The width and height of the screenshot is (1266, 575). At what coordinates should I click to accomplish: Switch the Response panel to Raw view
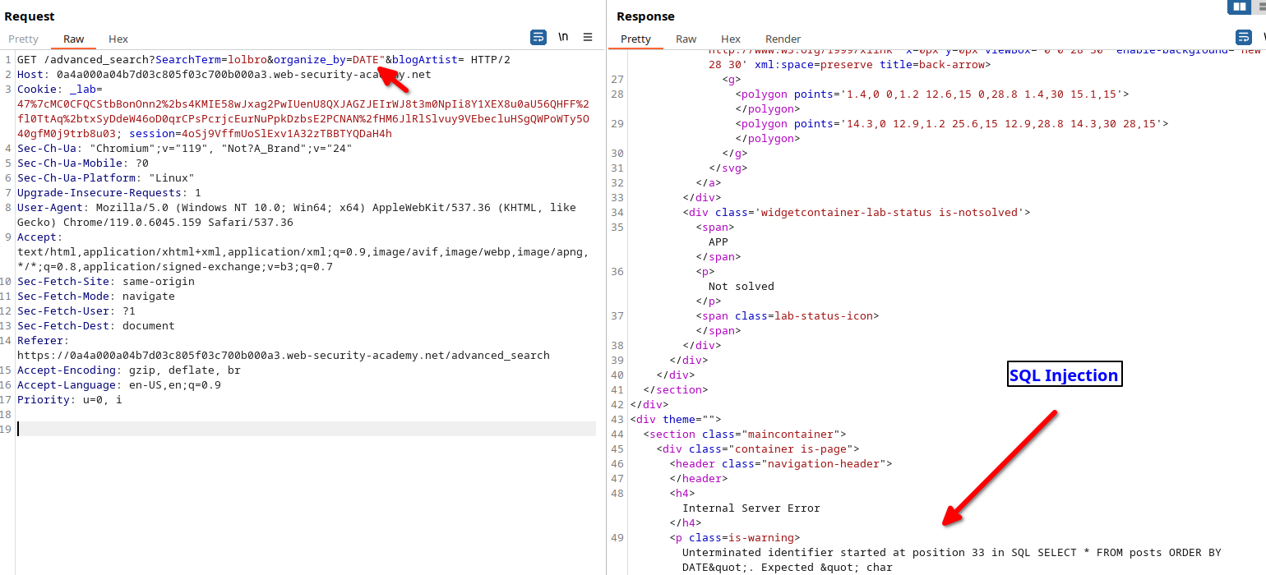pyautogui.click(x=686, y=39)
